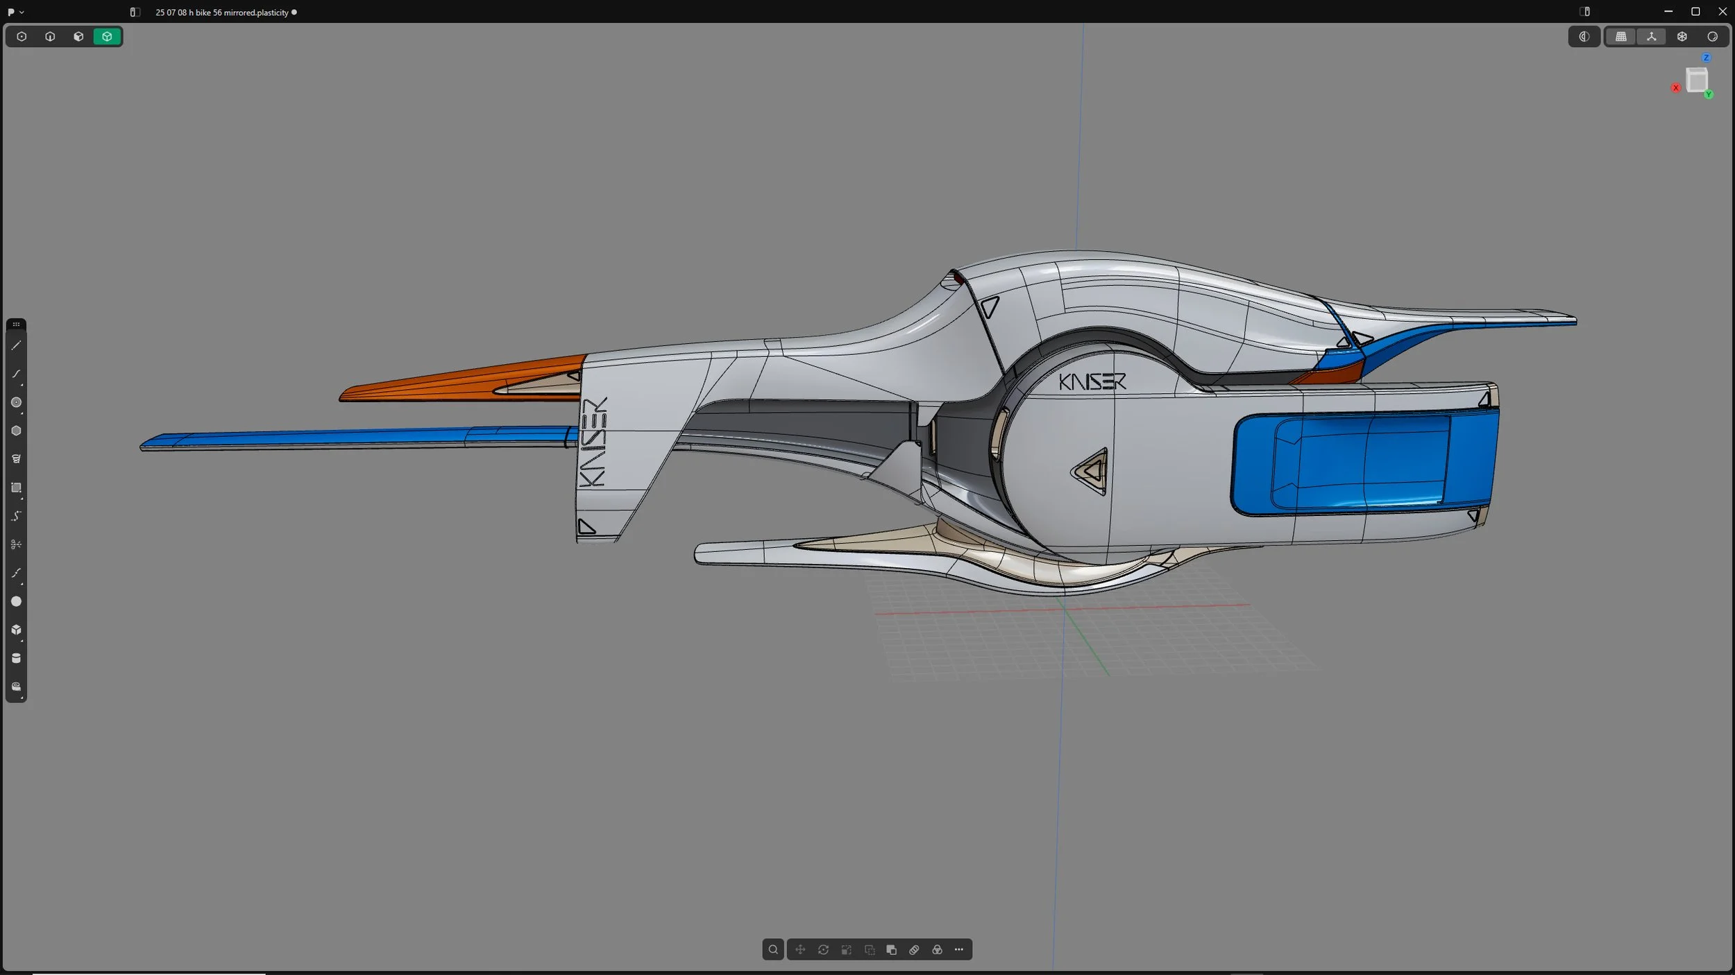Select the Trim curve tool
This screenshot has height=975, width=1735.
pyautogui.click(x=16, y=544)
